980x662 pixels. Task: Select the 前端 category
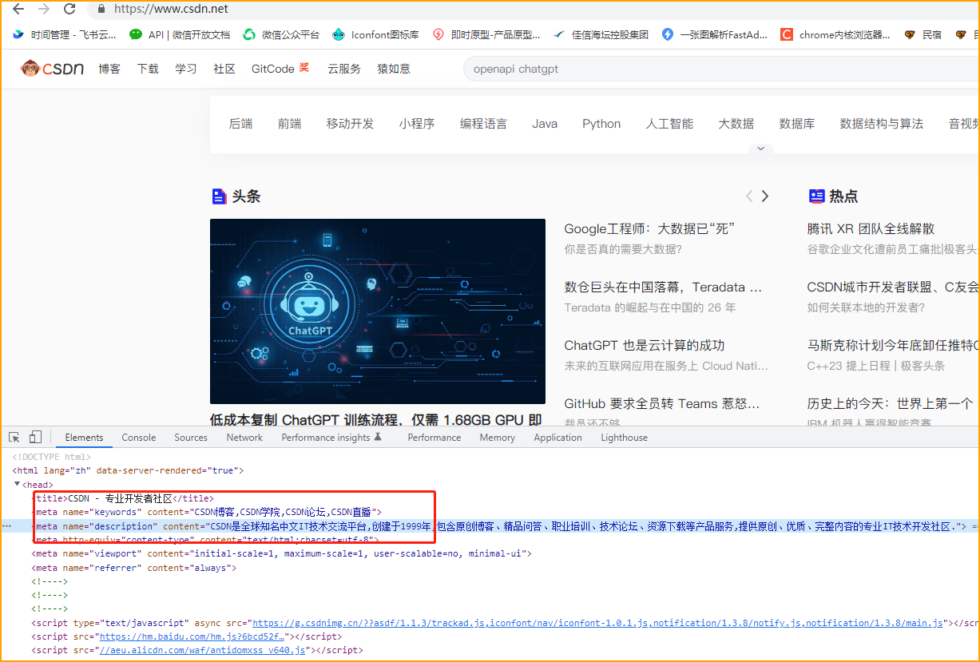pos(290,124)
